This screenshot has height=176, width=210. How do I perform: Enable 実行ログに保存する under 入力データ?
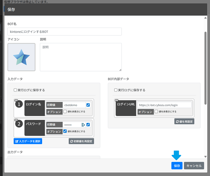pos(15,90)
